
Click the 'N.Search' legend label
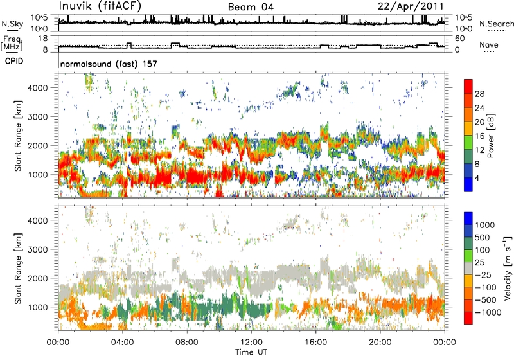(x=496, y=24)
